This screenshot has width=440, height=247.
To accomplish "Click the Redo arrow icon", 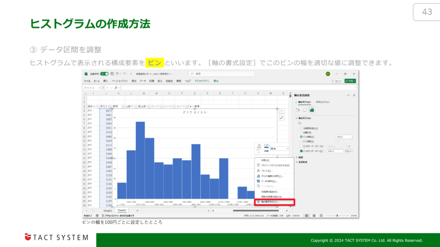I will coord(124,74).
